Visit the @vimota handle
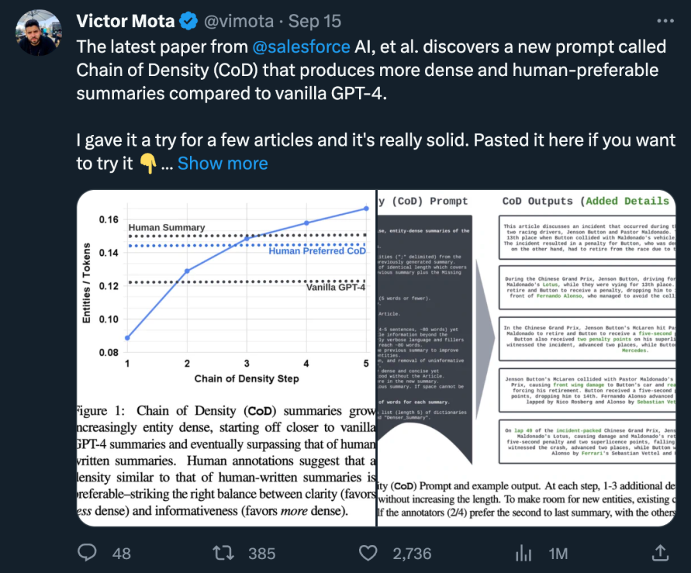The height and width of the screenshot is (573, 691). tap(239, 20)
